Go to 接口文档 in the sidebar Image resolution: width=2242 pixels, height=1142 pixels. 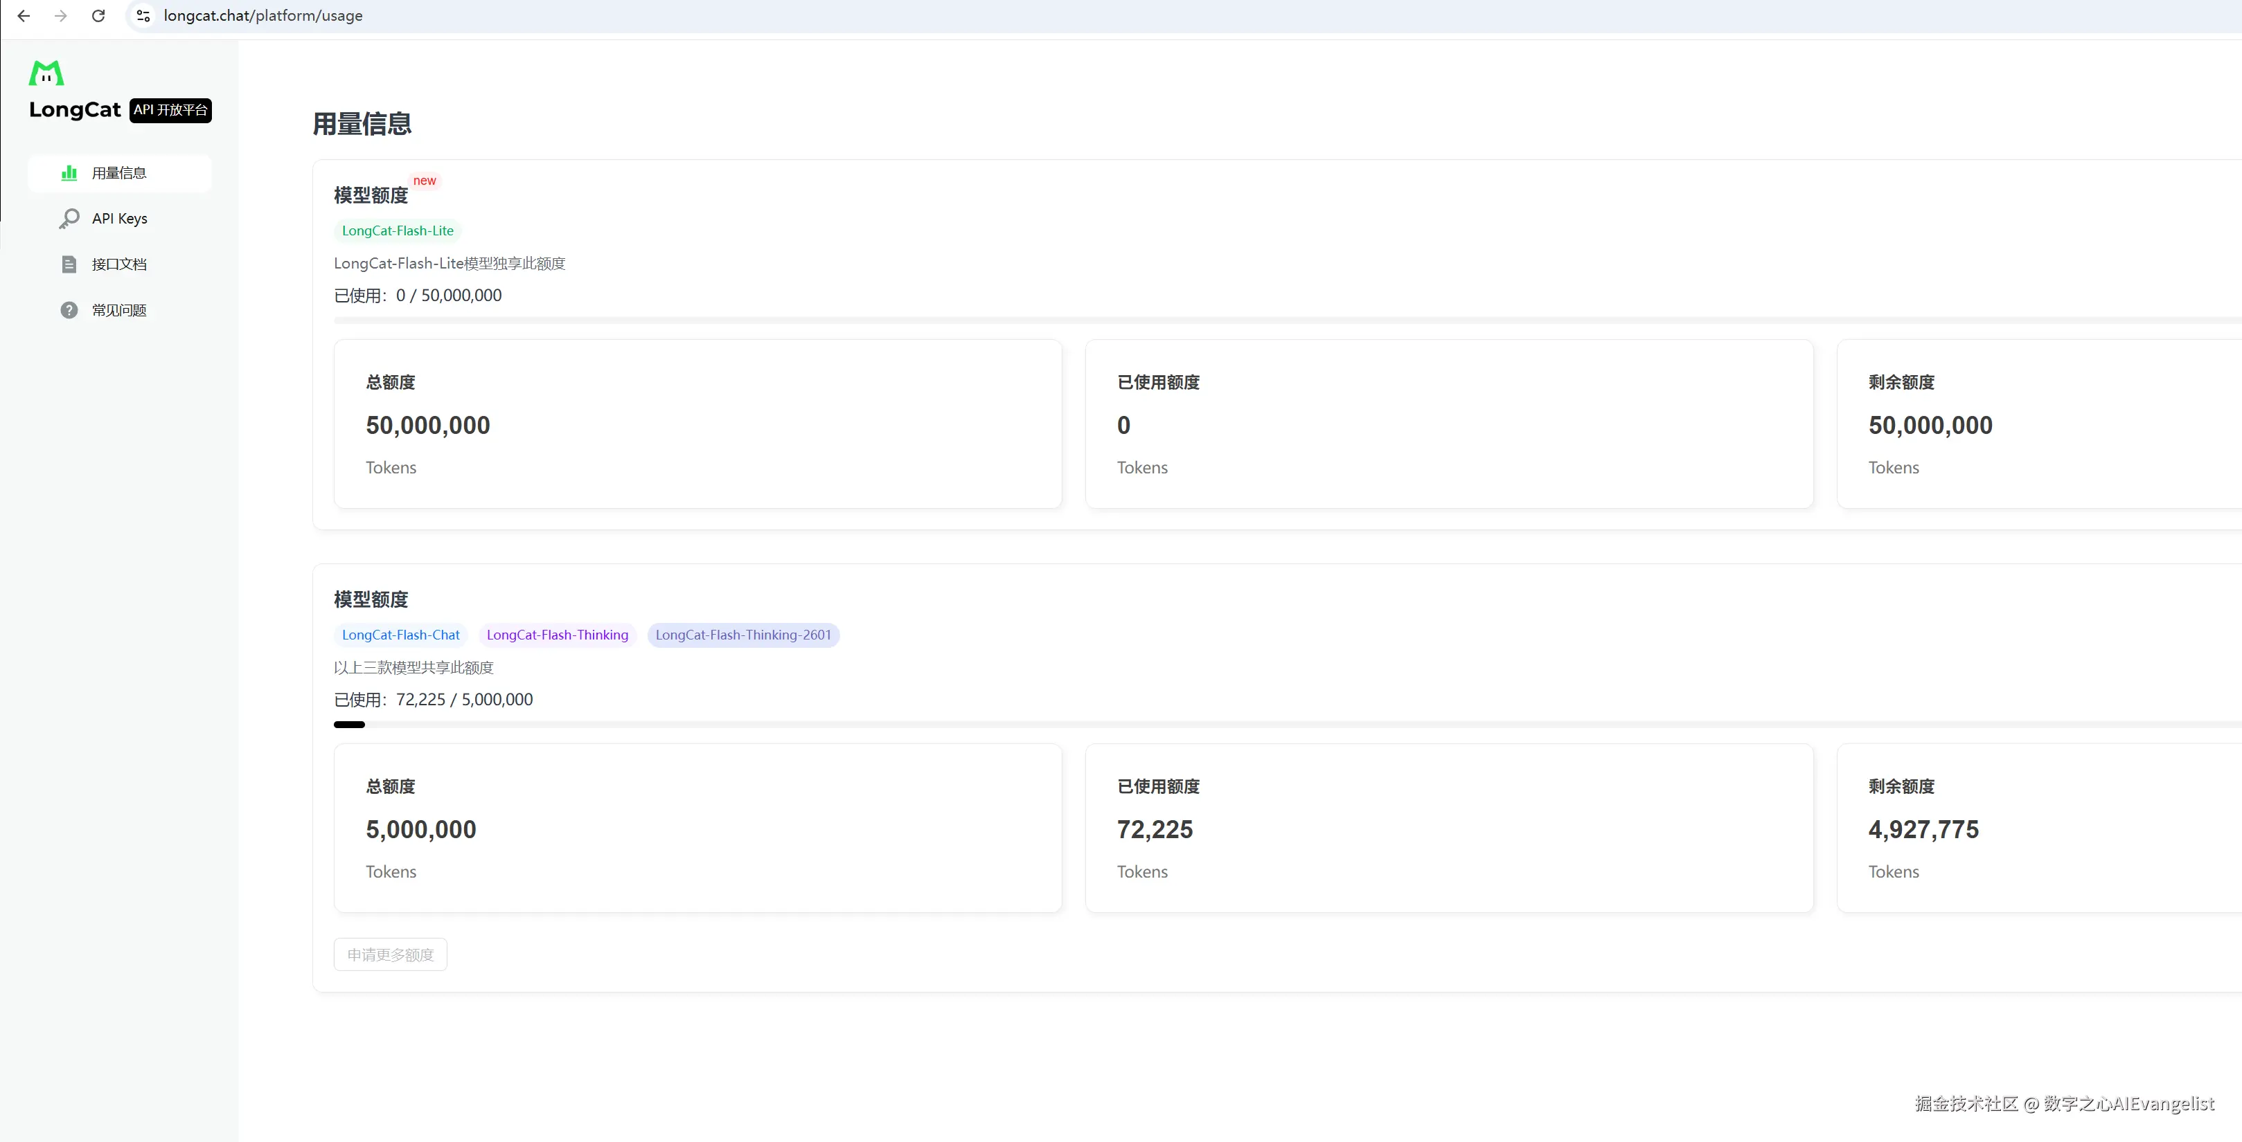pyautogui.click(x=119, y=264)
